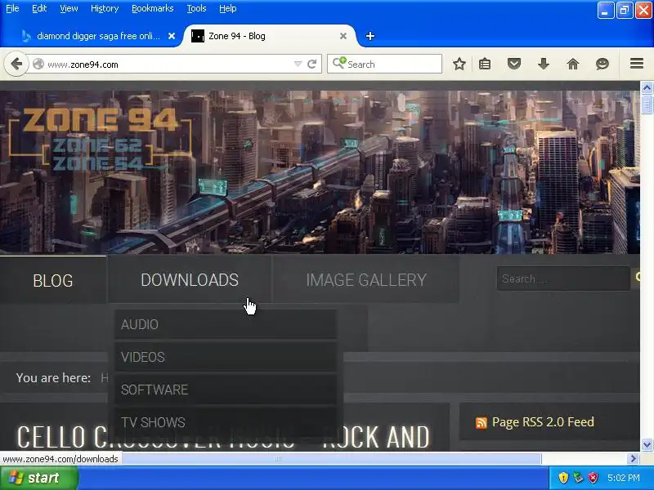Click the browser Back arrow button
The image size is (654, 490).
point(16,65)
